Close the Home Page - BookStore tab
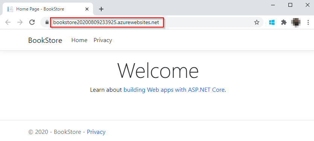 tap(87, 9)
